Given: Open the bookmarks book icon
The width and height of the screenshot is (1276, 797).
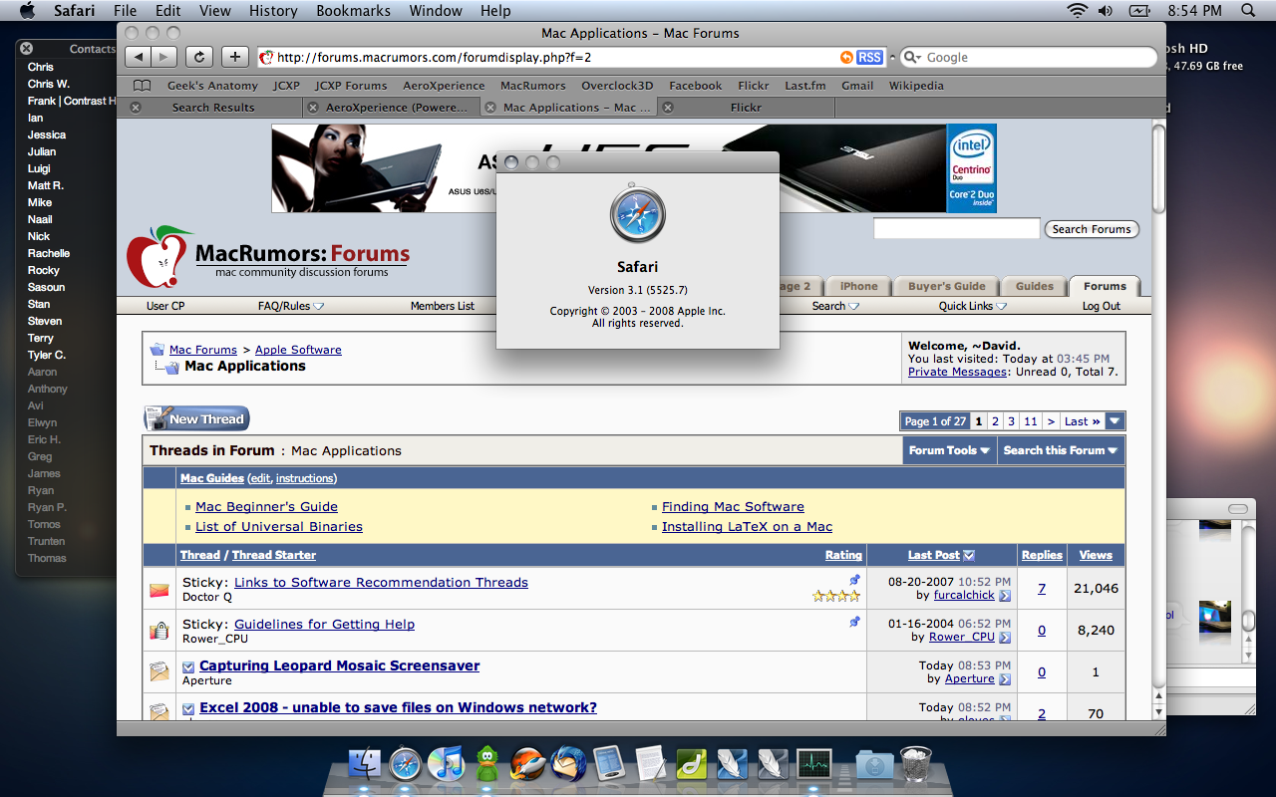Looking at the screenshot, I should (x=143, y=86).
